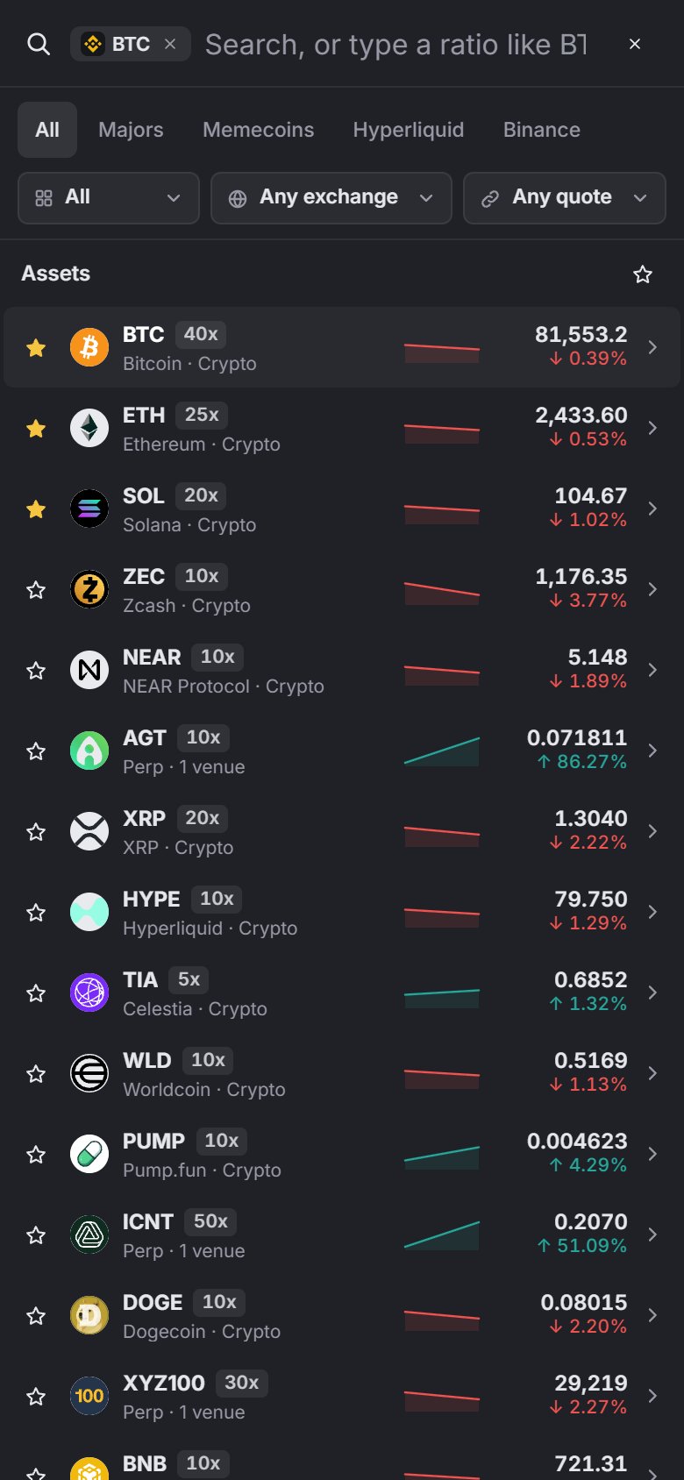Click the Bitcoin coin logo

89,347
